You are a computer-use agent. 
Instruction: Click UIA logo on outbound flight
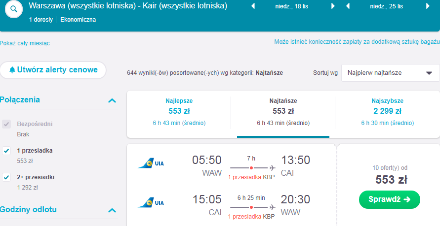point(151,163)
